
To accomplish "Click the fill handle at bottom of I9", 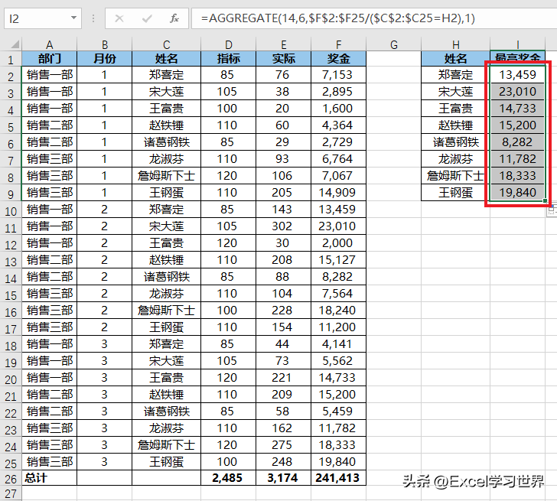I will click(x=545, y=201).
